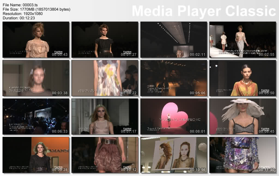Open the audience crowd thumbnail at 00:06:33
The width and height of the screenshot is (279, 176).
[36, 117]
